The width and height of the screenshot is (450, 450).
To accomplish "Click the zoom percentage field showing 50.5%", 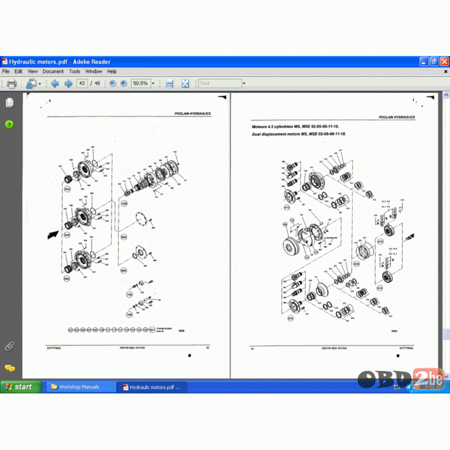I will point(141,84).
